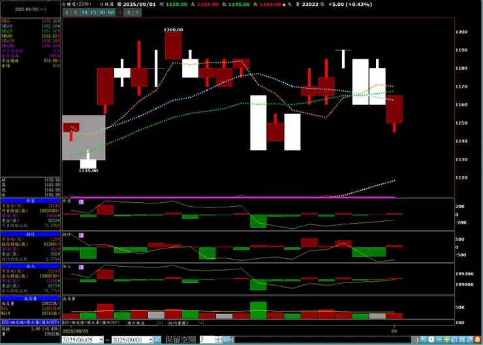
Task: Click the SMA120 legend entry
Action: click(x=30, y=41)
